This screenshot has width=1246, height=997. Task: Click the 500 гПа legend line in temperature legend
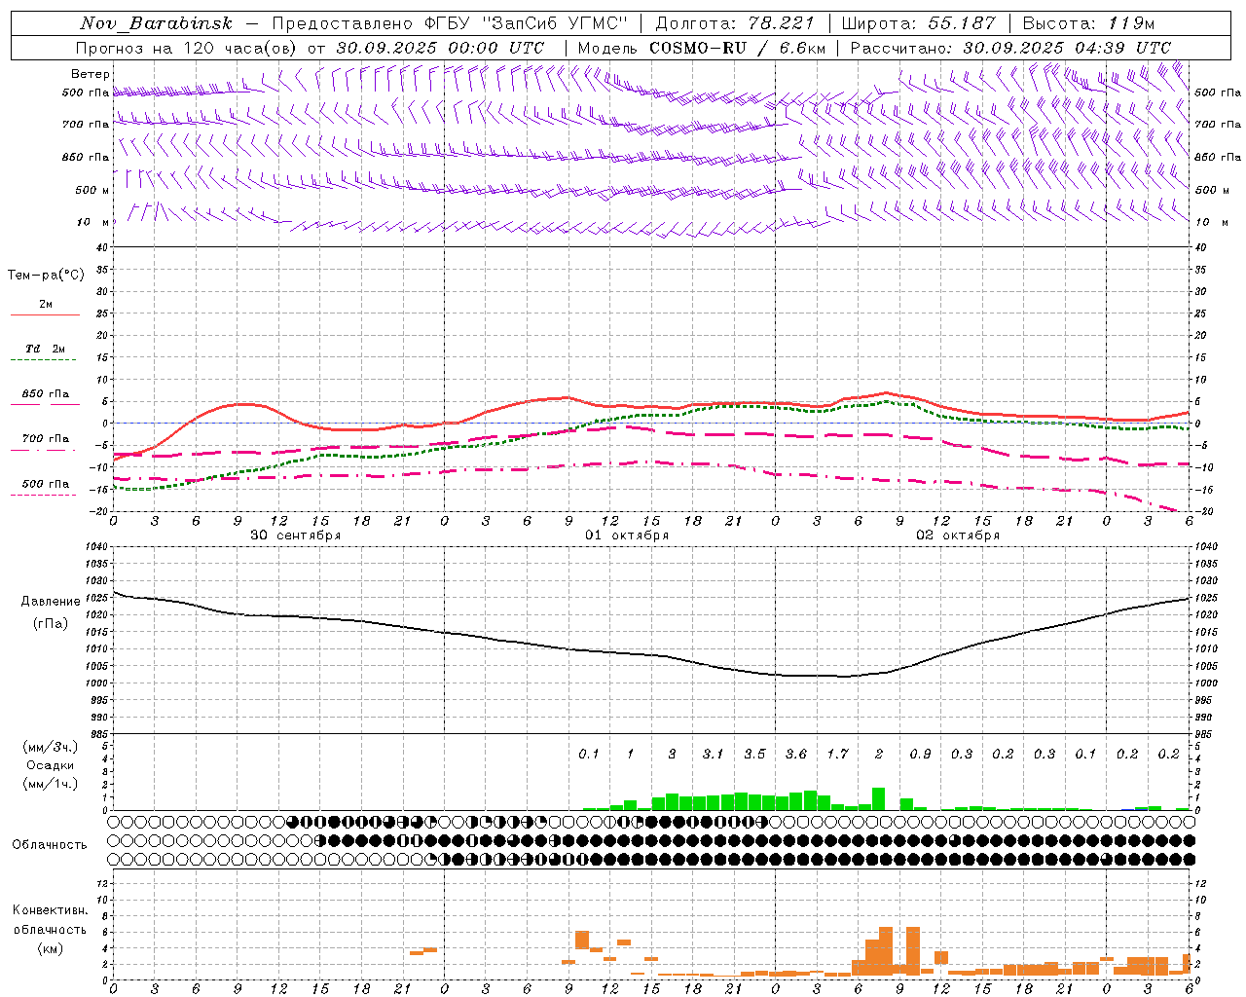pyautogui.click(x=43, y=496)
